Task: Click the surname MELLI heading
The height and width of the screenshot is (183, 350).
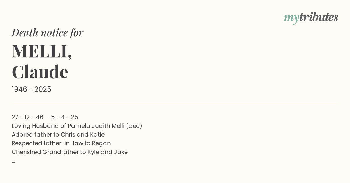Action: tap(42, 51)
